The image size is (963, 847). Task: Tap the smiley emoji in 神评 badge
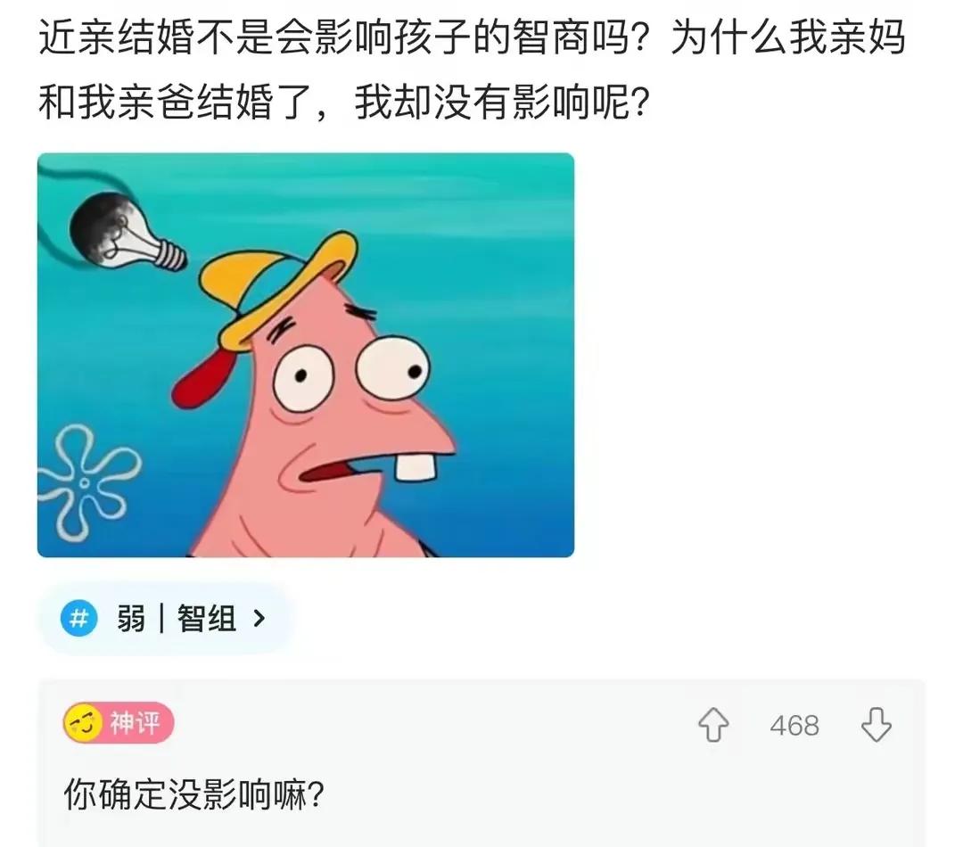(x=83, y=723)
